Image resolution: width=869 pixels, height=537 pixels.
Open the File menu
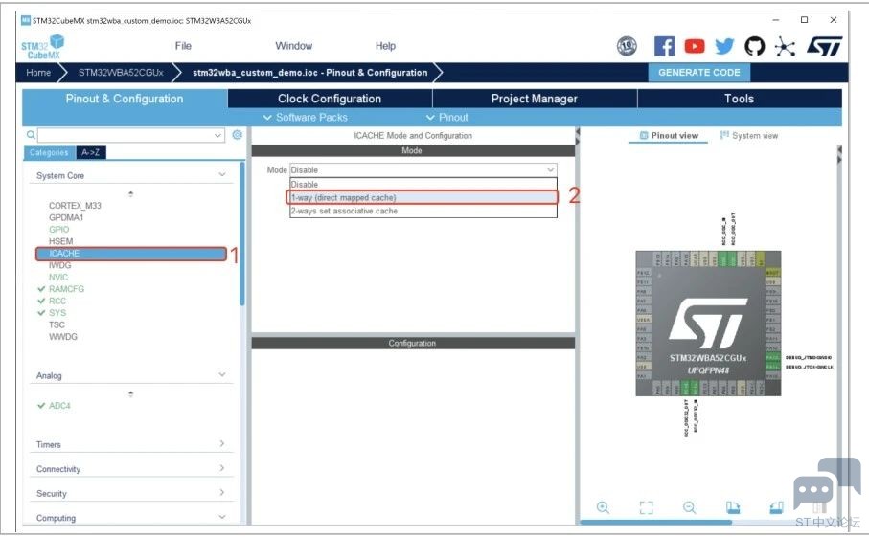[x=183, y=46]
